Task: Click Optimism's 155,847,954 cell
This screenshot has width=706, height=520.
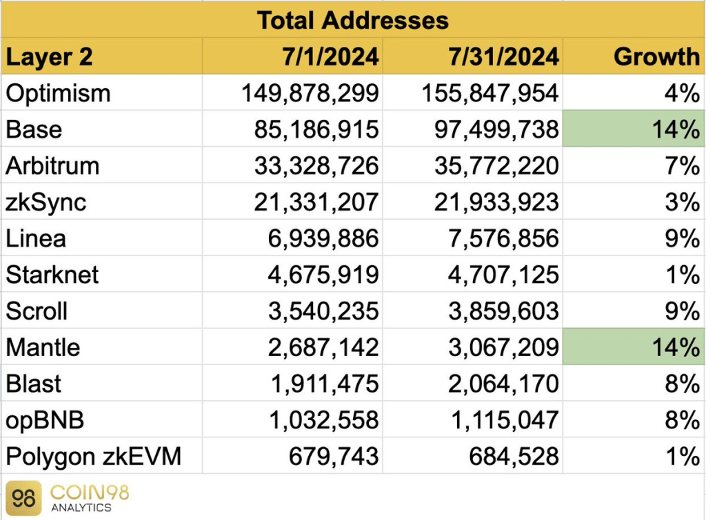Action: [x=489, y=93]
